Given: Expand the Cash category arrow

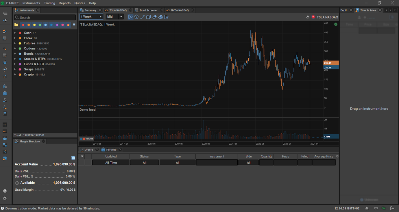Looking at the screenshot, I should click(15, 33).
